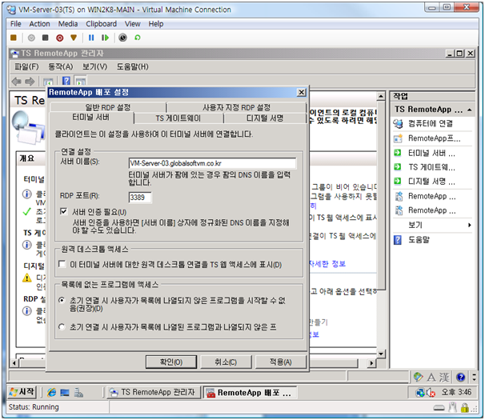This screenshot has width=485, height=420.
Task: Switch to 디지털 서명 tab
Action: point(265,118)
